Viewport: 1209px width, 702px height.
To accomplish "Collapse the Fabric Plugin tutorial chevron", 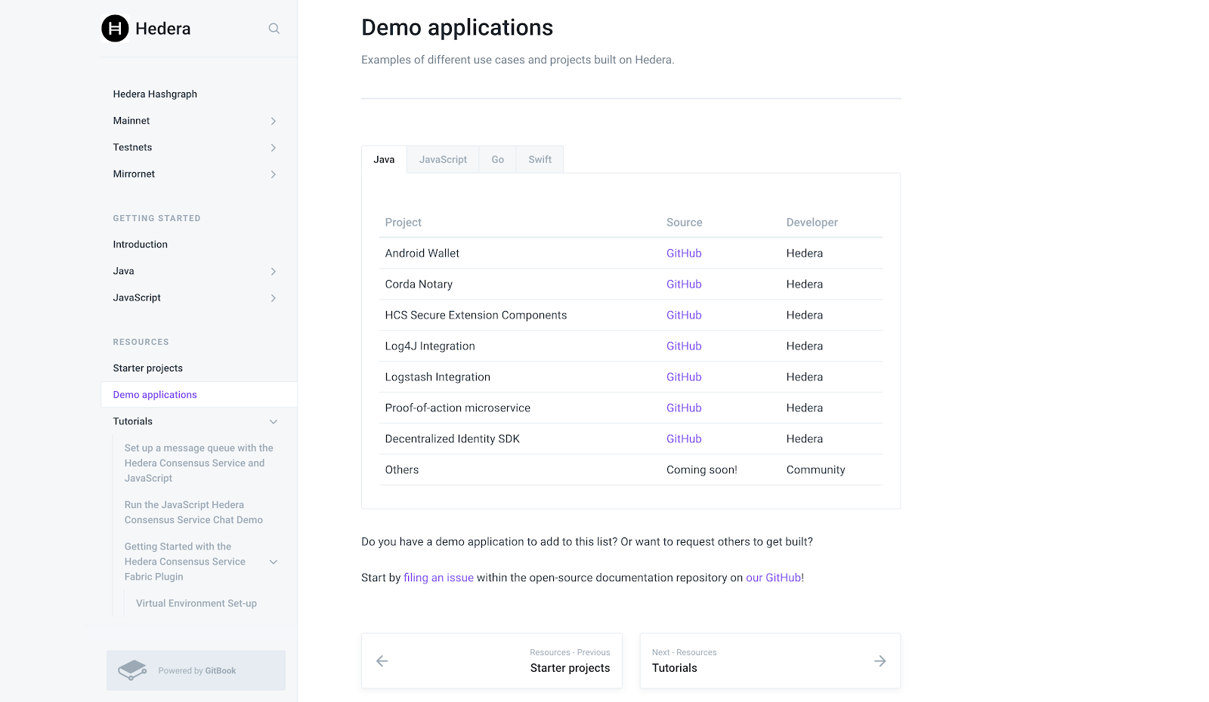I will click(274, 562).
